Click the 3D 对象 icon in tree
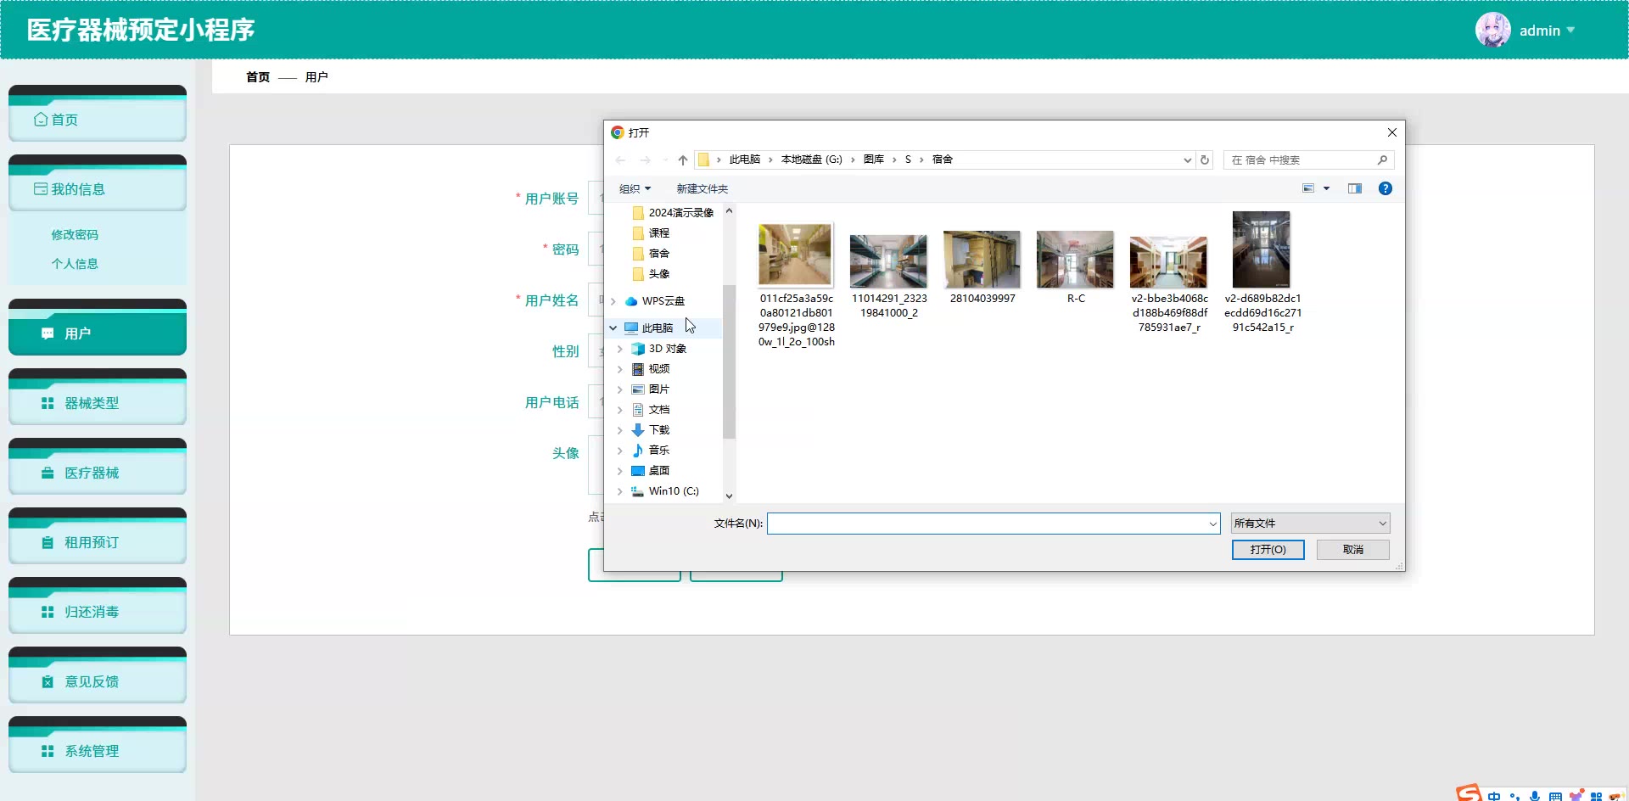 (638, 349)
